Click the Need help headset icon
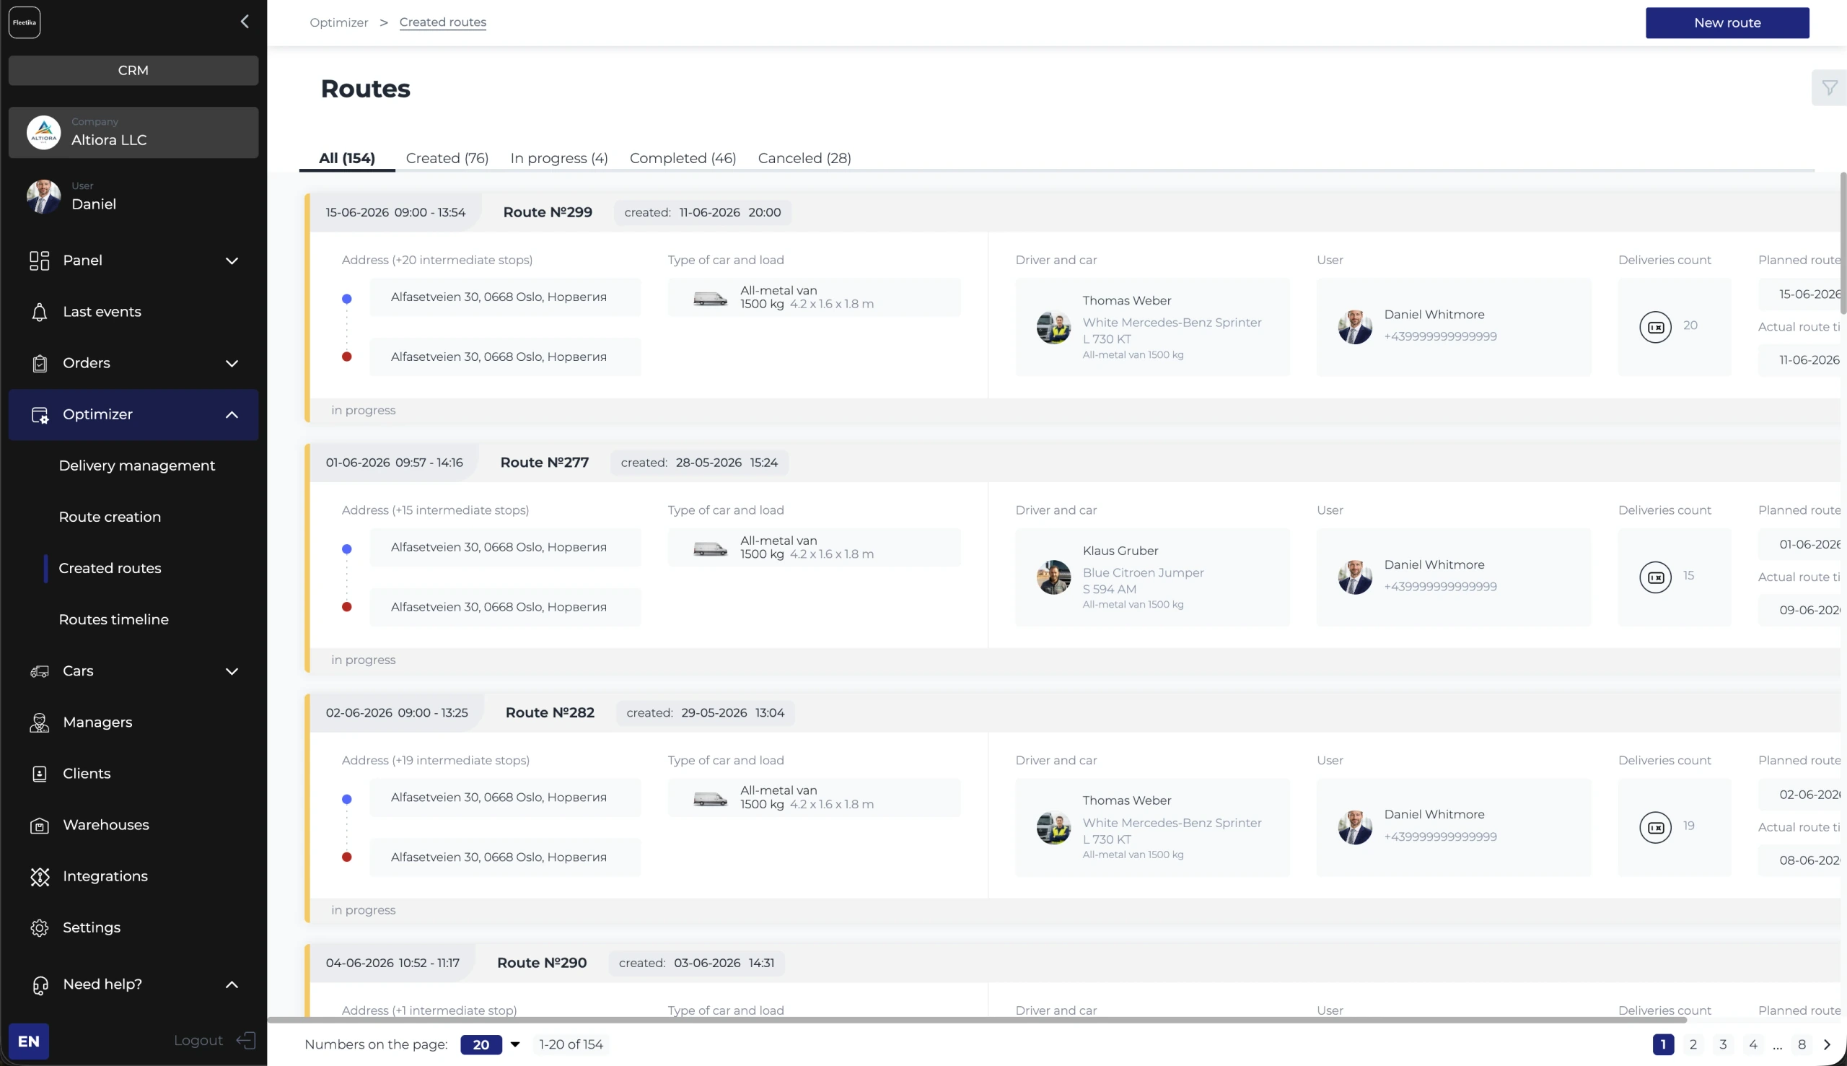1847x1066 pixels. 40,984
